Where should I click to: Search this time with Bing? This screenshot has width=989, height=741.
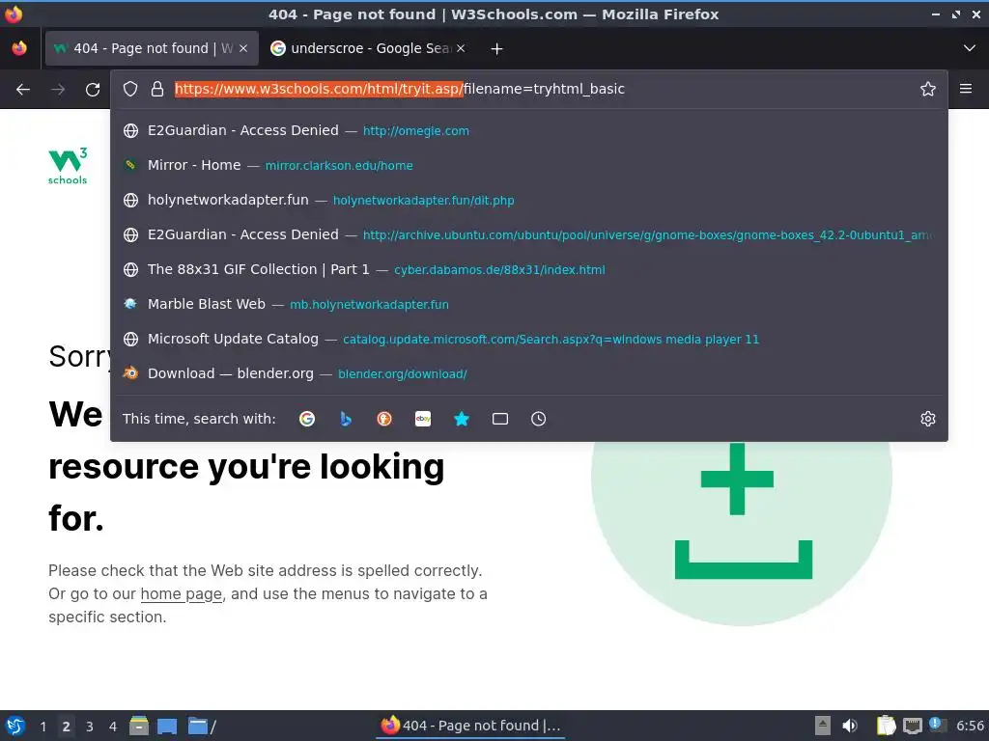point(346,419)
